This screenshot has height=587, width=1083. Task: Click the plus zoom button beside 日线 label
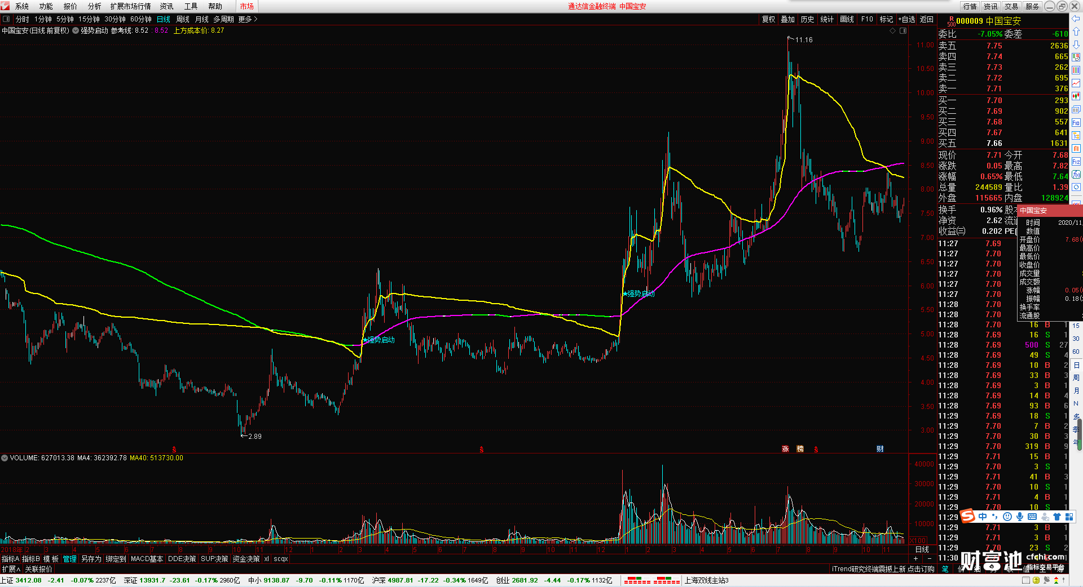915,558
